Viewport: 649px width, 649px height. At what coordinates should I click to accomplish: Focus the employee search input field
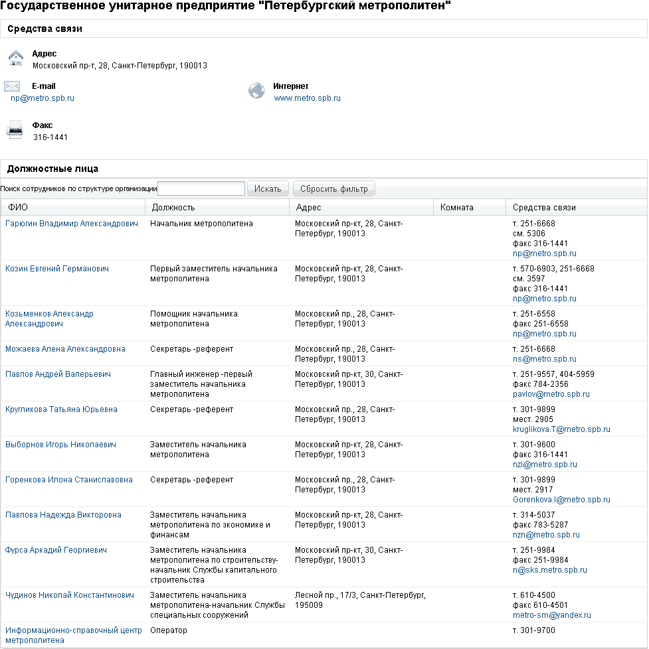201,189
